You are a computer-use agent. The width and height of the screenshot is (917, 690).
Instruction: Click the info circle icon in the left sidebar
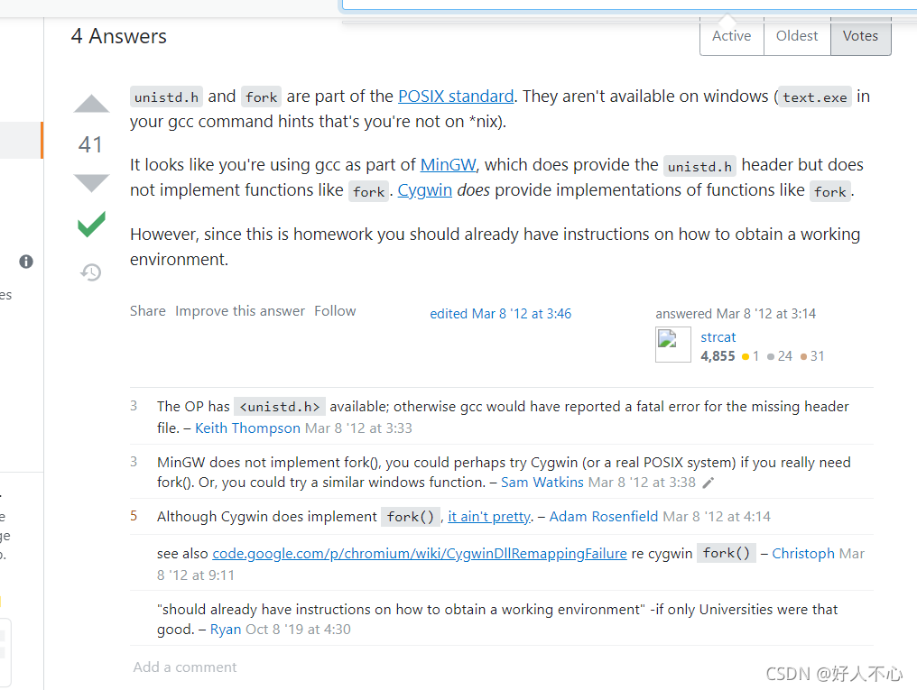25,262
